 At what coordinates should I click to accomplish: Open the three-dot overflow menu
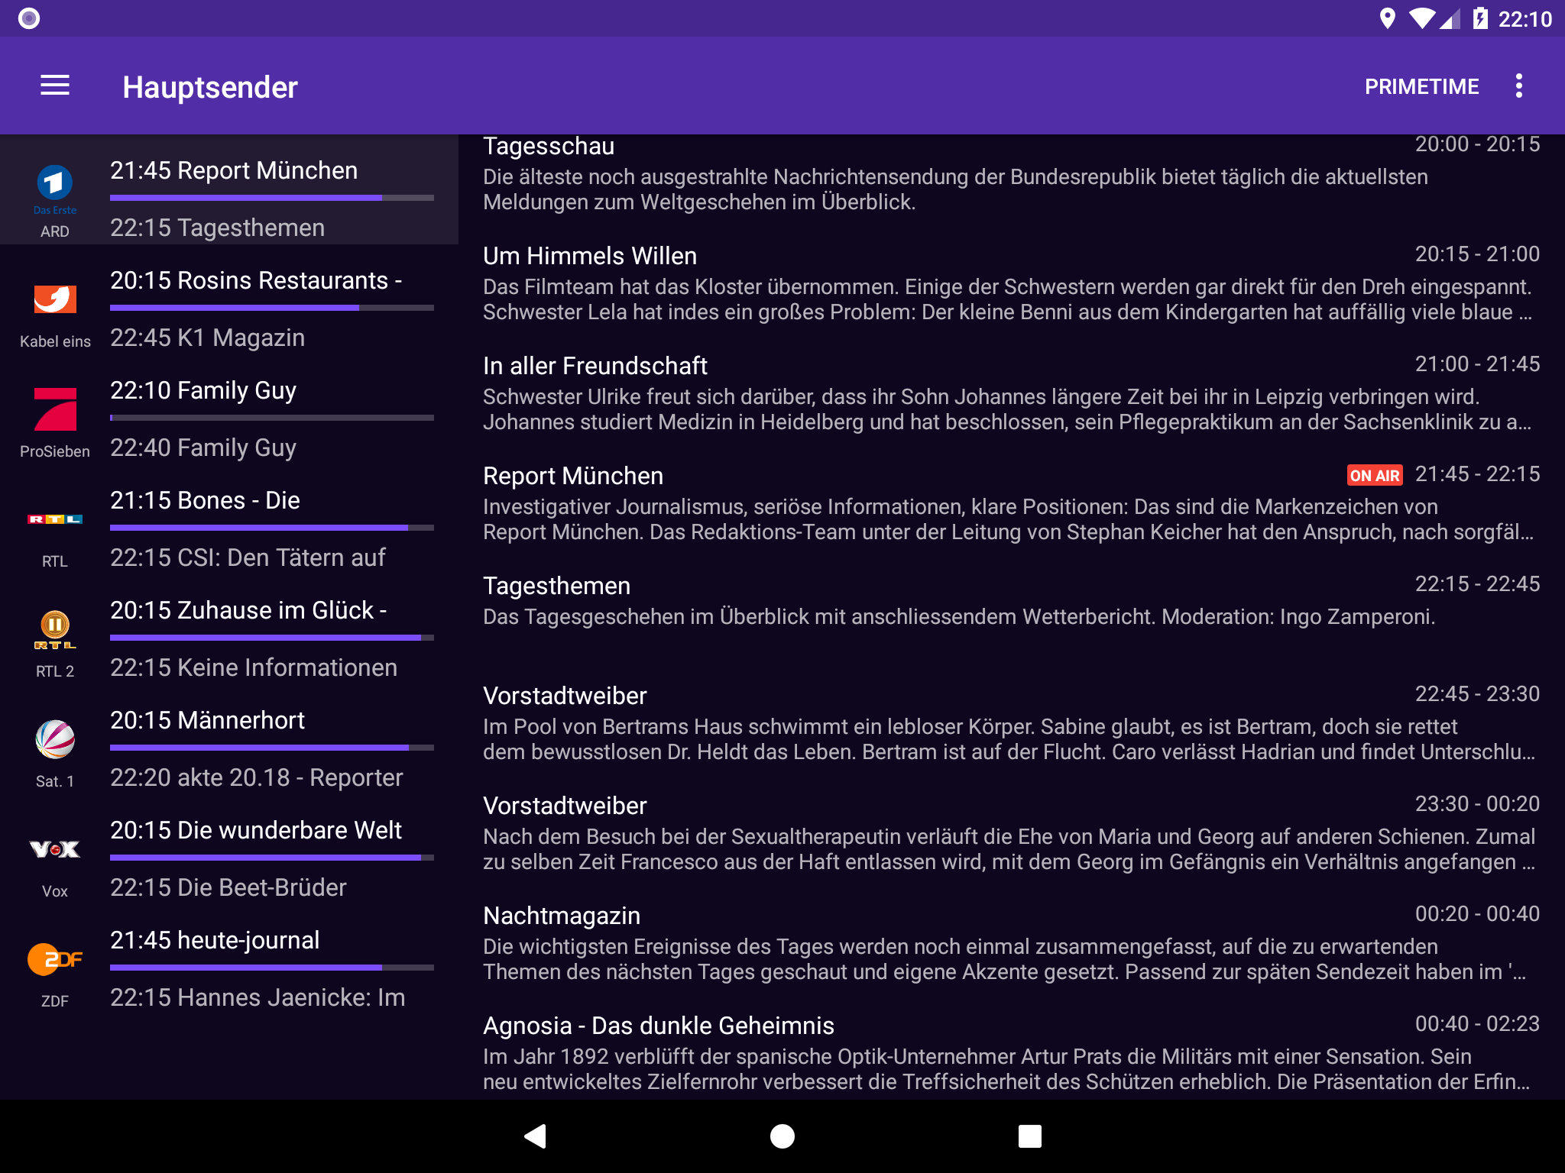tap(1519, 86)
